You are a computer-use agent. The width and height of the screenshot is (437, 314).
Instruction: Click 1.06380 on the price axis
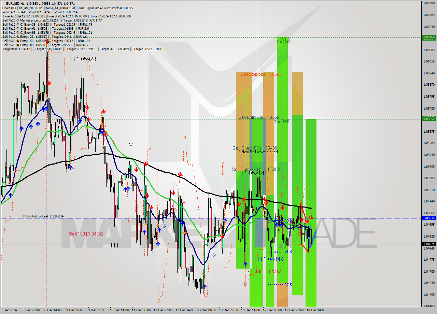click(x=429, y=3)
